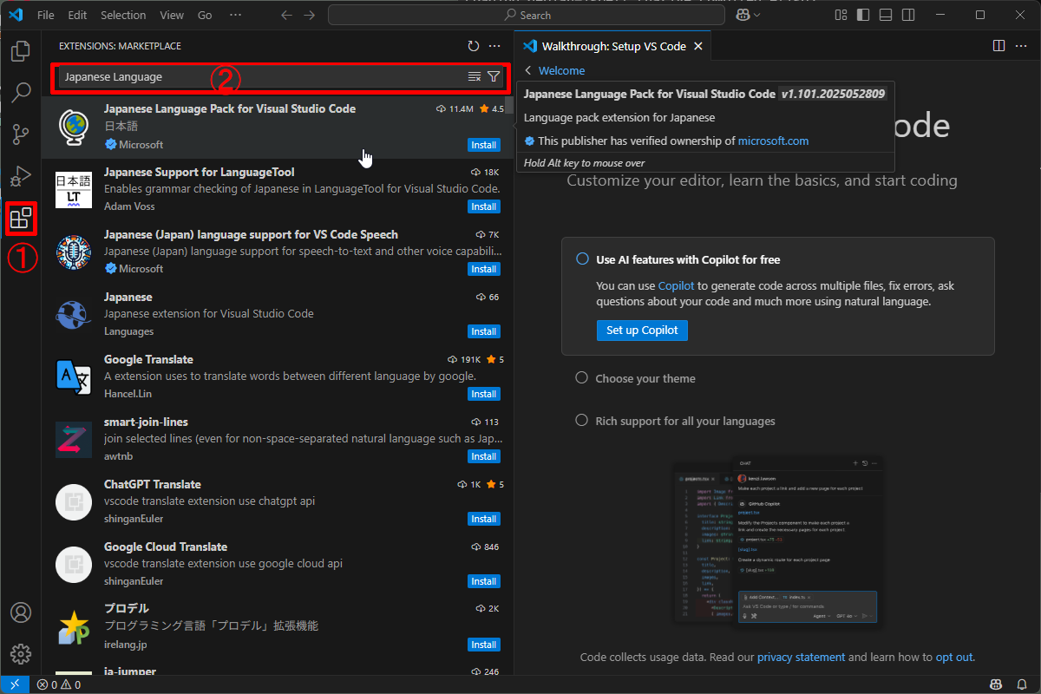The height and width of the screenshot is (694, 1041).
Task: Install the Google Cloud Translate extension
Action: point(484,581)
